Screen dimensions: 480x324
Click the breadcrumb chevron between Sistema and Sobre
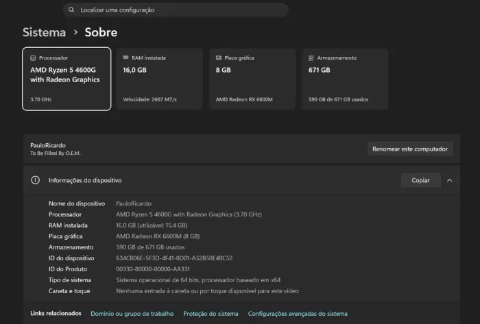pyautogui.click(x=75, y=32)
